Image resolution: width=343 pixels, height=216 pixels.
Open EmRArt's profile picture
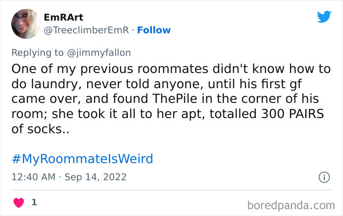[x=25, y=23]
